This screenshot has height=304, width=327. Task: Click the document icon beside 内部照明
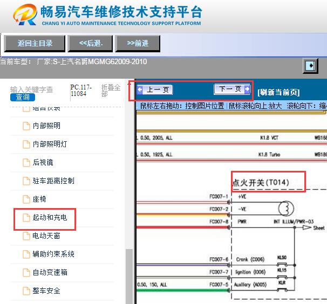26,126
